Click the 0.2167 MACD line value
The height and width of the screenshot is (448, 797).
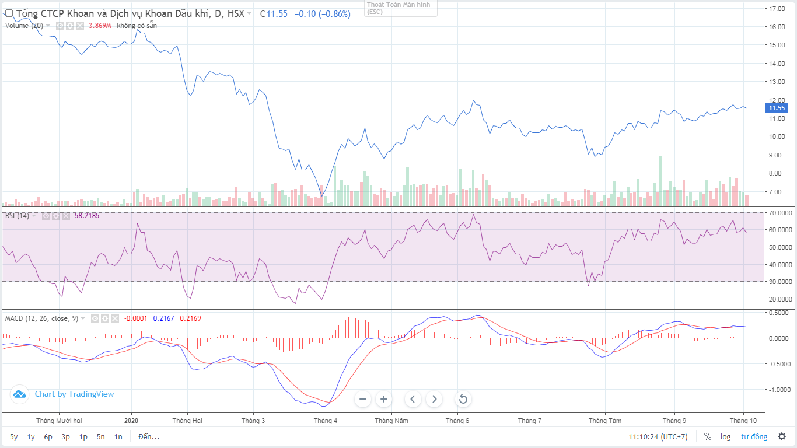click(163, 318)
